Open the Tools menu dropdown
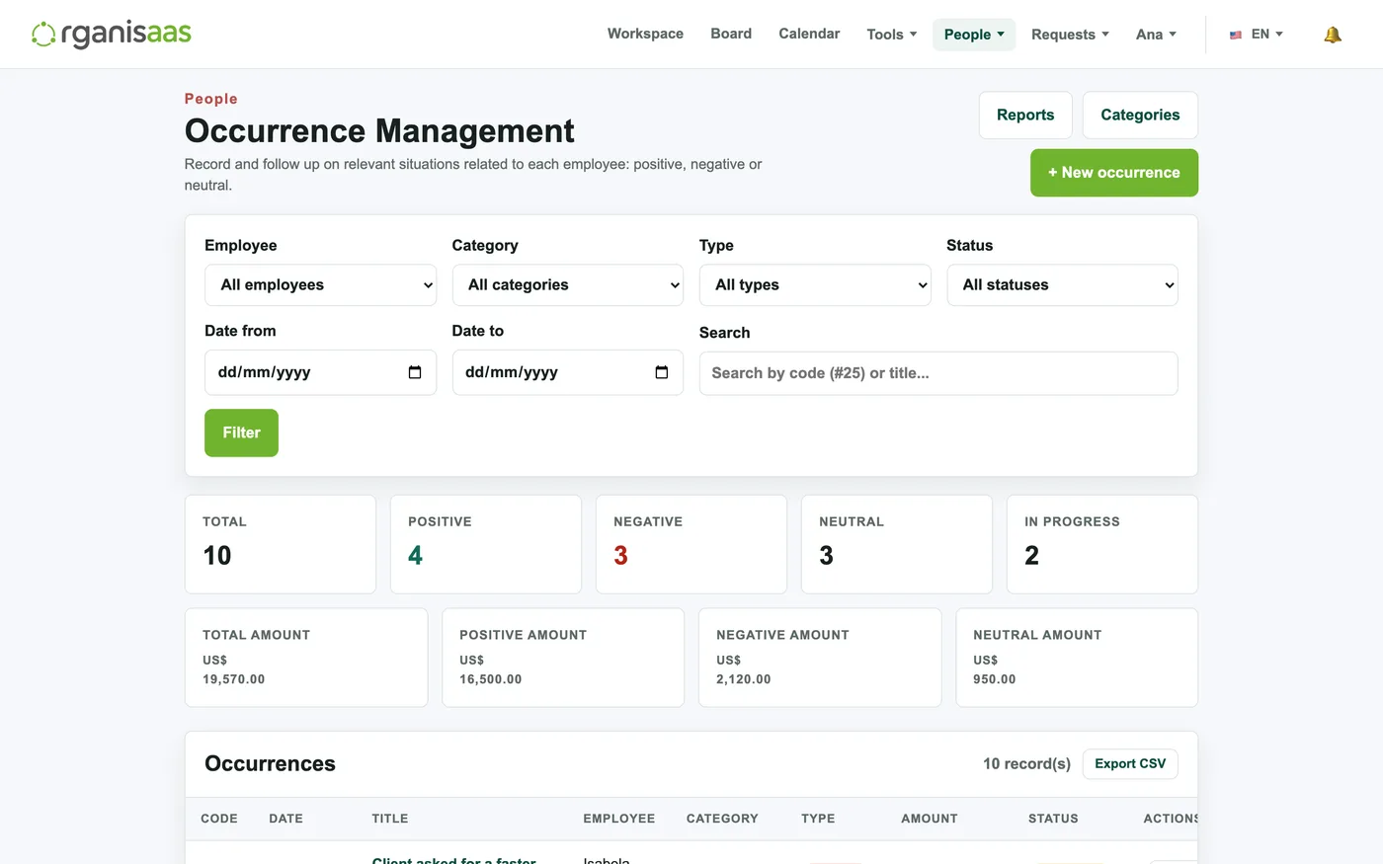The height and width of the screenshot is (864, 1383). (x=892, y=35)
